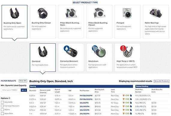The height and width of the screenshot is (116, 171).
Task: Add FNYBU04OPN to cart via cart icon
Action: [x=124, y=96]
